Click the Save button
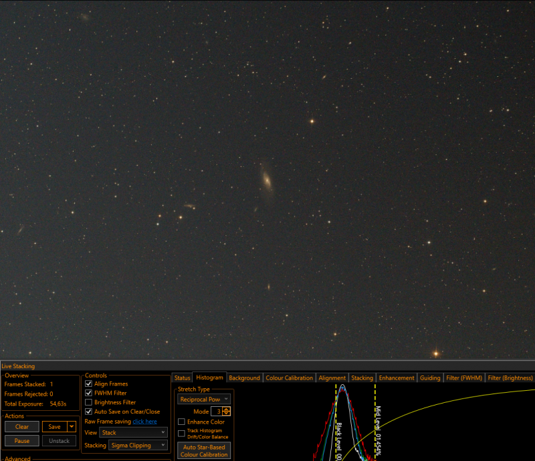 click(x=55, y=426)
